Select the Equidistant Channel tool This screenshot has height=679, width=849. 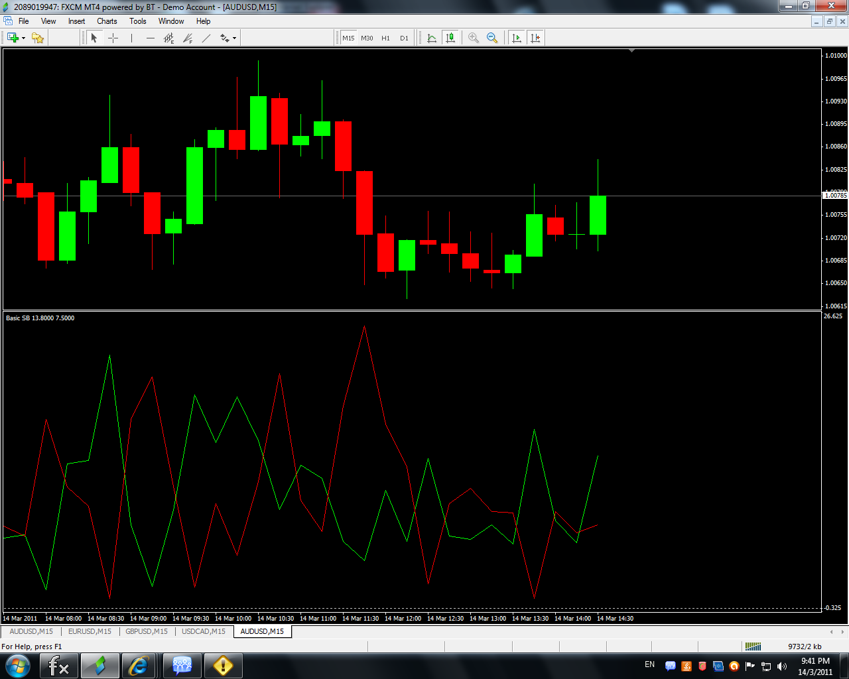click(168, 38)
